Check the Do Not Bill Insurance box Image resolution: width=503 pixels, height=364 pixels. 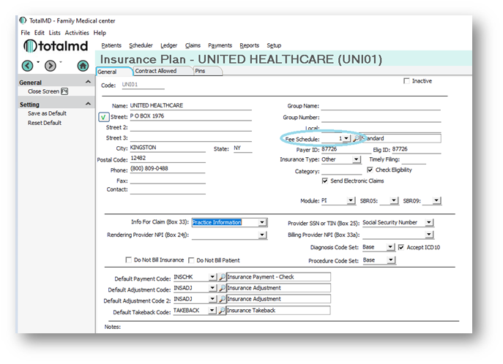129,260
